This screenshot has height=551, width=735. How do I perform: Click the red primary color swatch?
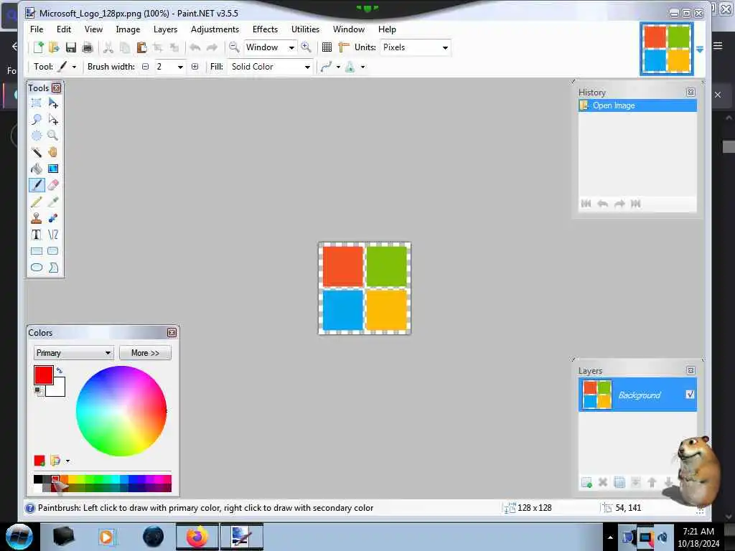[x=44, y=375]
